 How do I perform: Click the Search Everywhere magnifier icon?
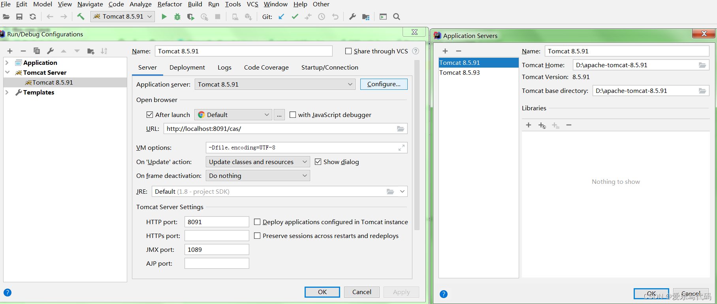(397, 17)
